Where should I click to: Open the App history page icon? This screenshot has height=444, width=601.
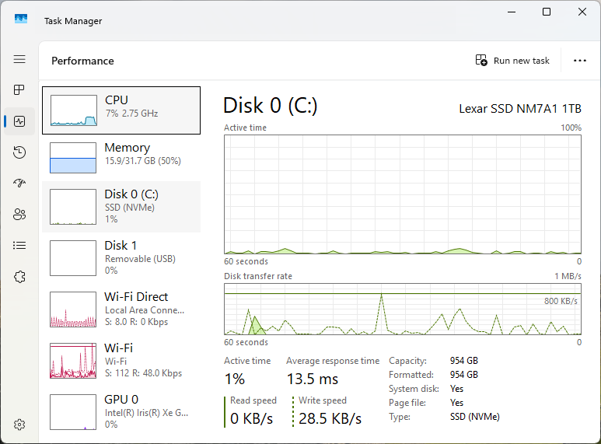click(19, 152)
